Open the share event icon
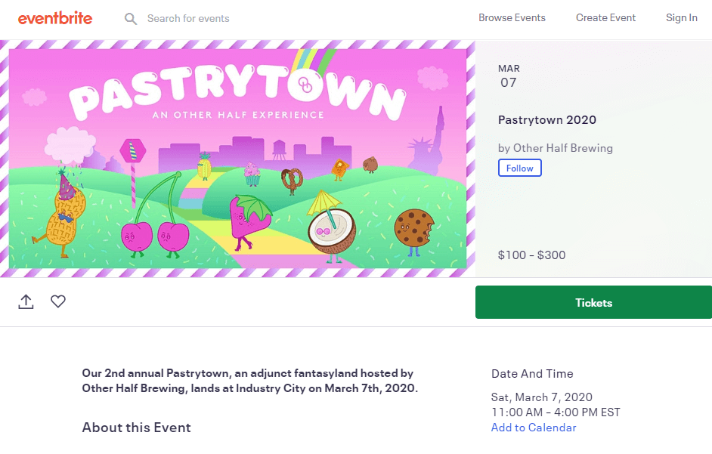Image resolution: width=712 pixels, height=454 pixels. pyautogui.click(x=26, y=301)
